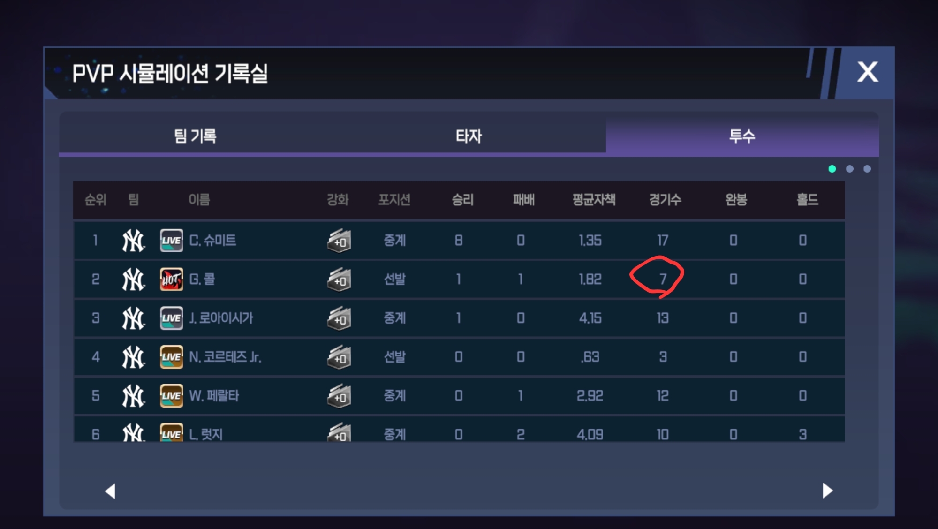Select the third page indicator dot
The image size is (938, 529).
pyautogui.click(x=867, y=169)
